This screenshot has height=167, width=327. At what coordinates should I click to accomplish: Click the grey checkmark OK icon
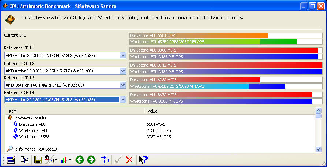(x=118, y=160)
